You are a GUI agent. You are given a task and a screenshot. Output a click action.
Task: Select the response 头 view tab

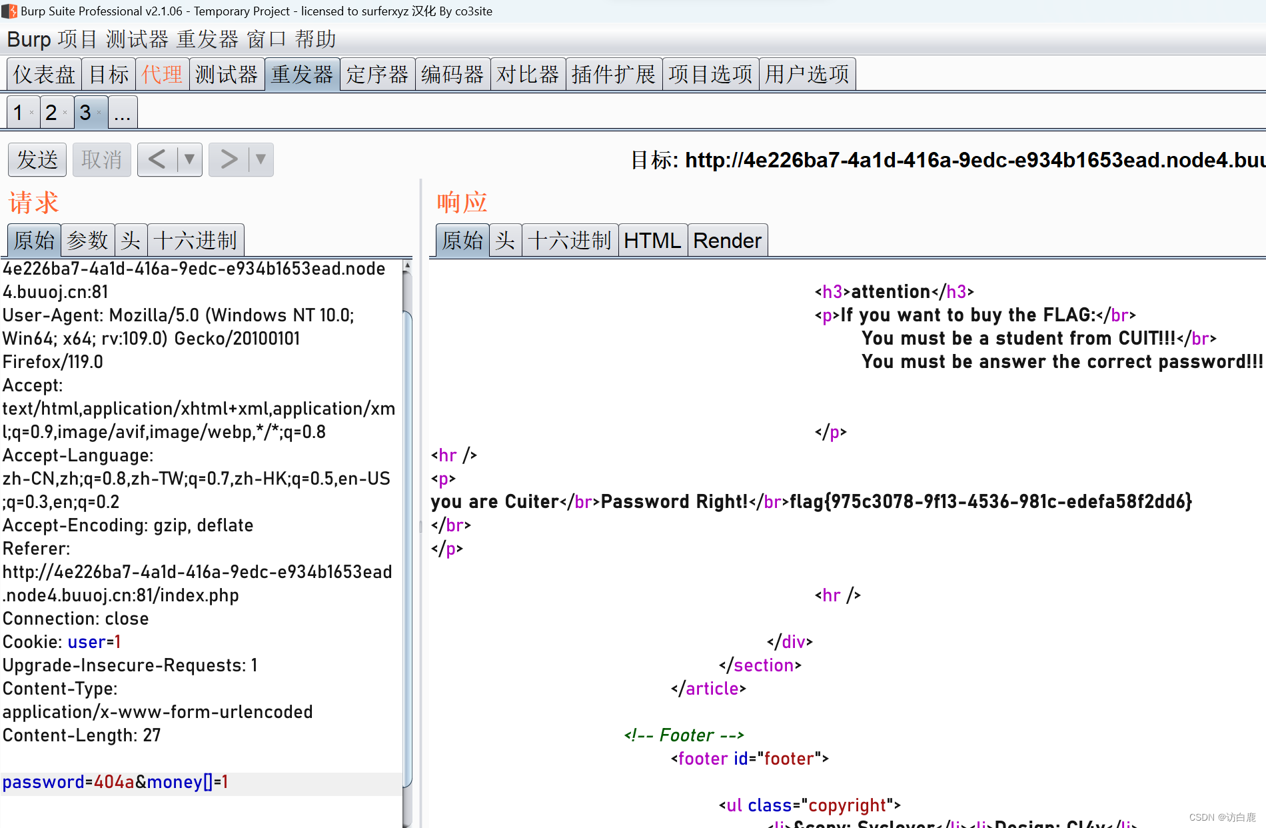(x=505, y=240)
